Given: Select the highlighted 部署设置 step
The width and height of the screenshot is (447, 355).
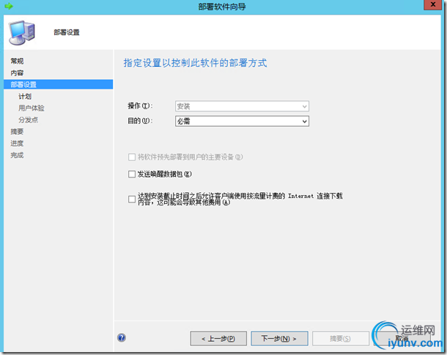Looking at the screenshot, I should pos(58,84).
